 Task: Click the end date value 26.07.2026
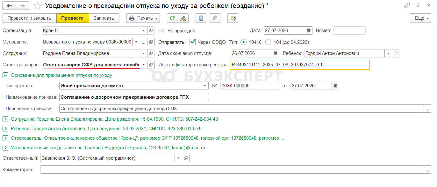click(x=251, y=53)
